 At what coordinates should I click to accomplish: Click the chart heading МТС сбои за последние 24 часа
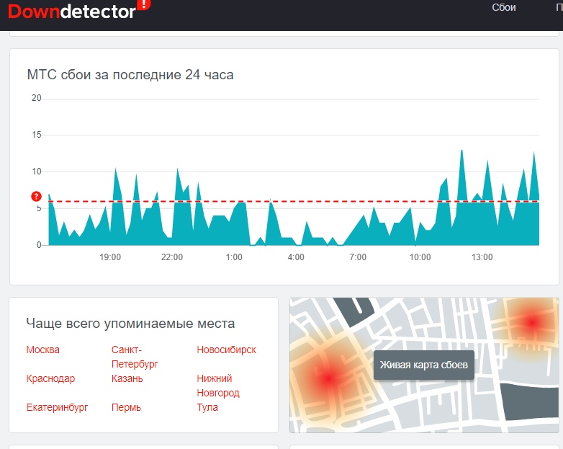(x=130, y=75)
